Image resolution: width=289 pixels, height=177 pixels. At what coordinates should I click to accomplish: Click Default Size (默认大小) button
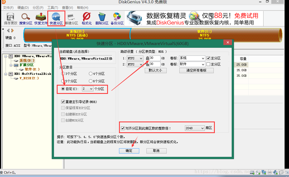coord(156,70)
